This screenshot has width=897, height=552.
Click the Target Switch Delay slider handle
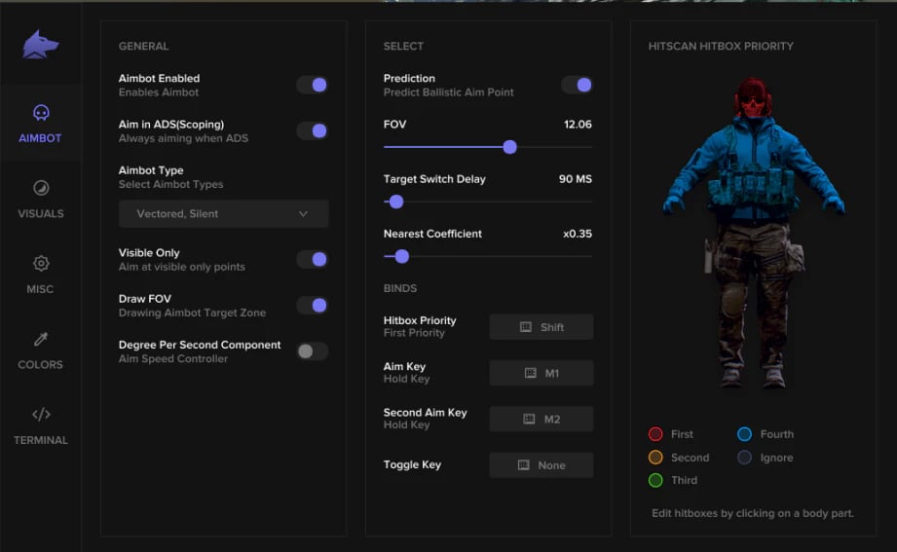click(395, 202)
